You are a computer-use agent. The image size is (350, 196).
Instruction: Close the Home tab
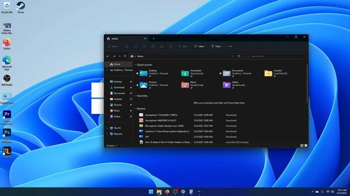tap(145, 39)
